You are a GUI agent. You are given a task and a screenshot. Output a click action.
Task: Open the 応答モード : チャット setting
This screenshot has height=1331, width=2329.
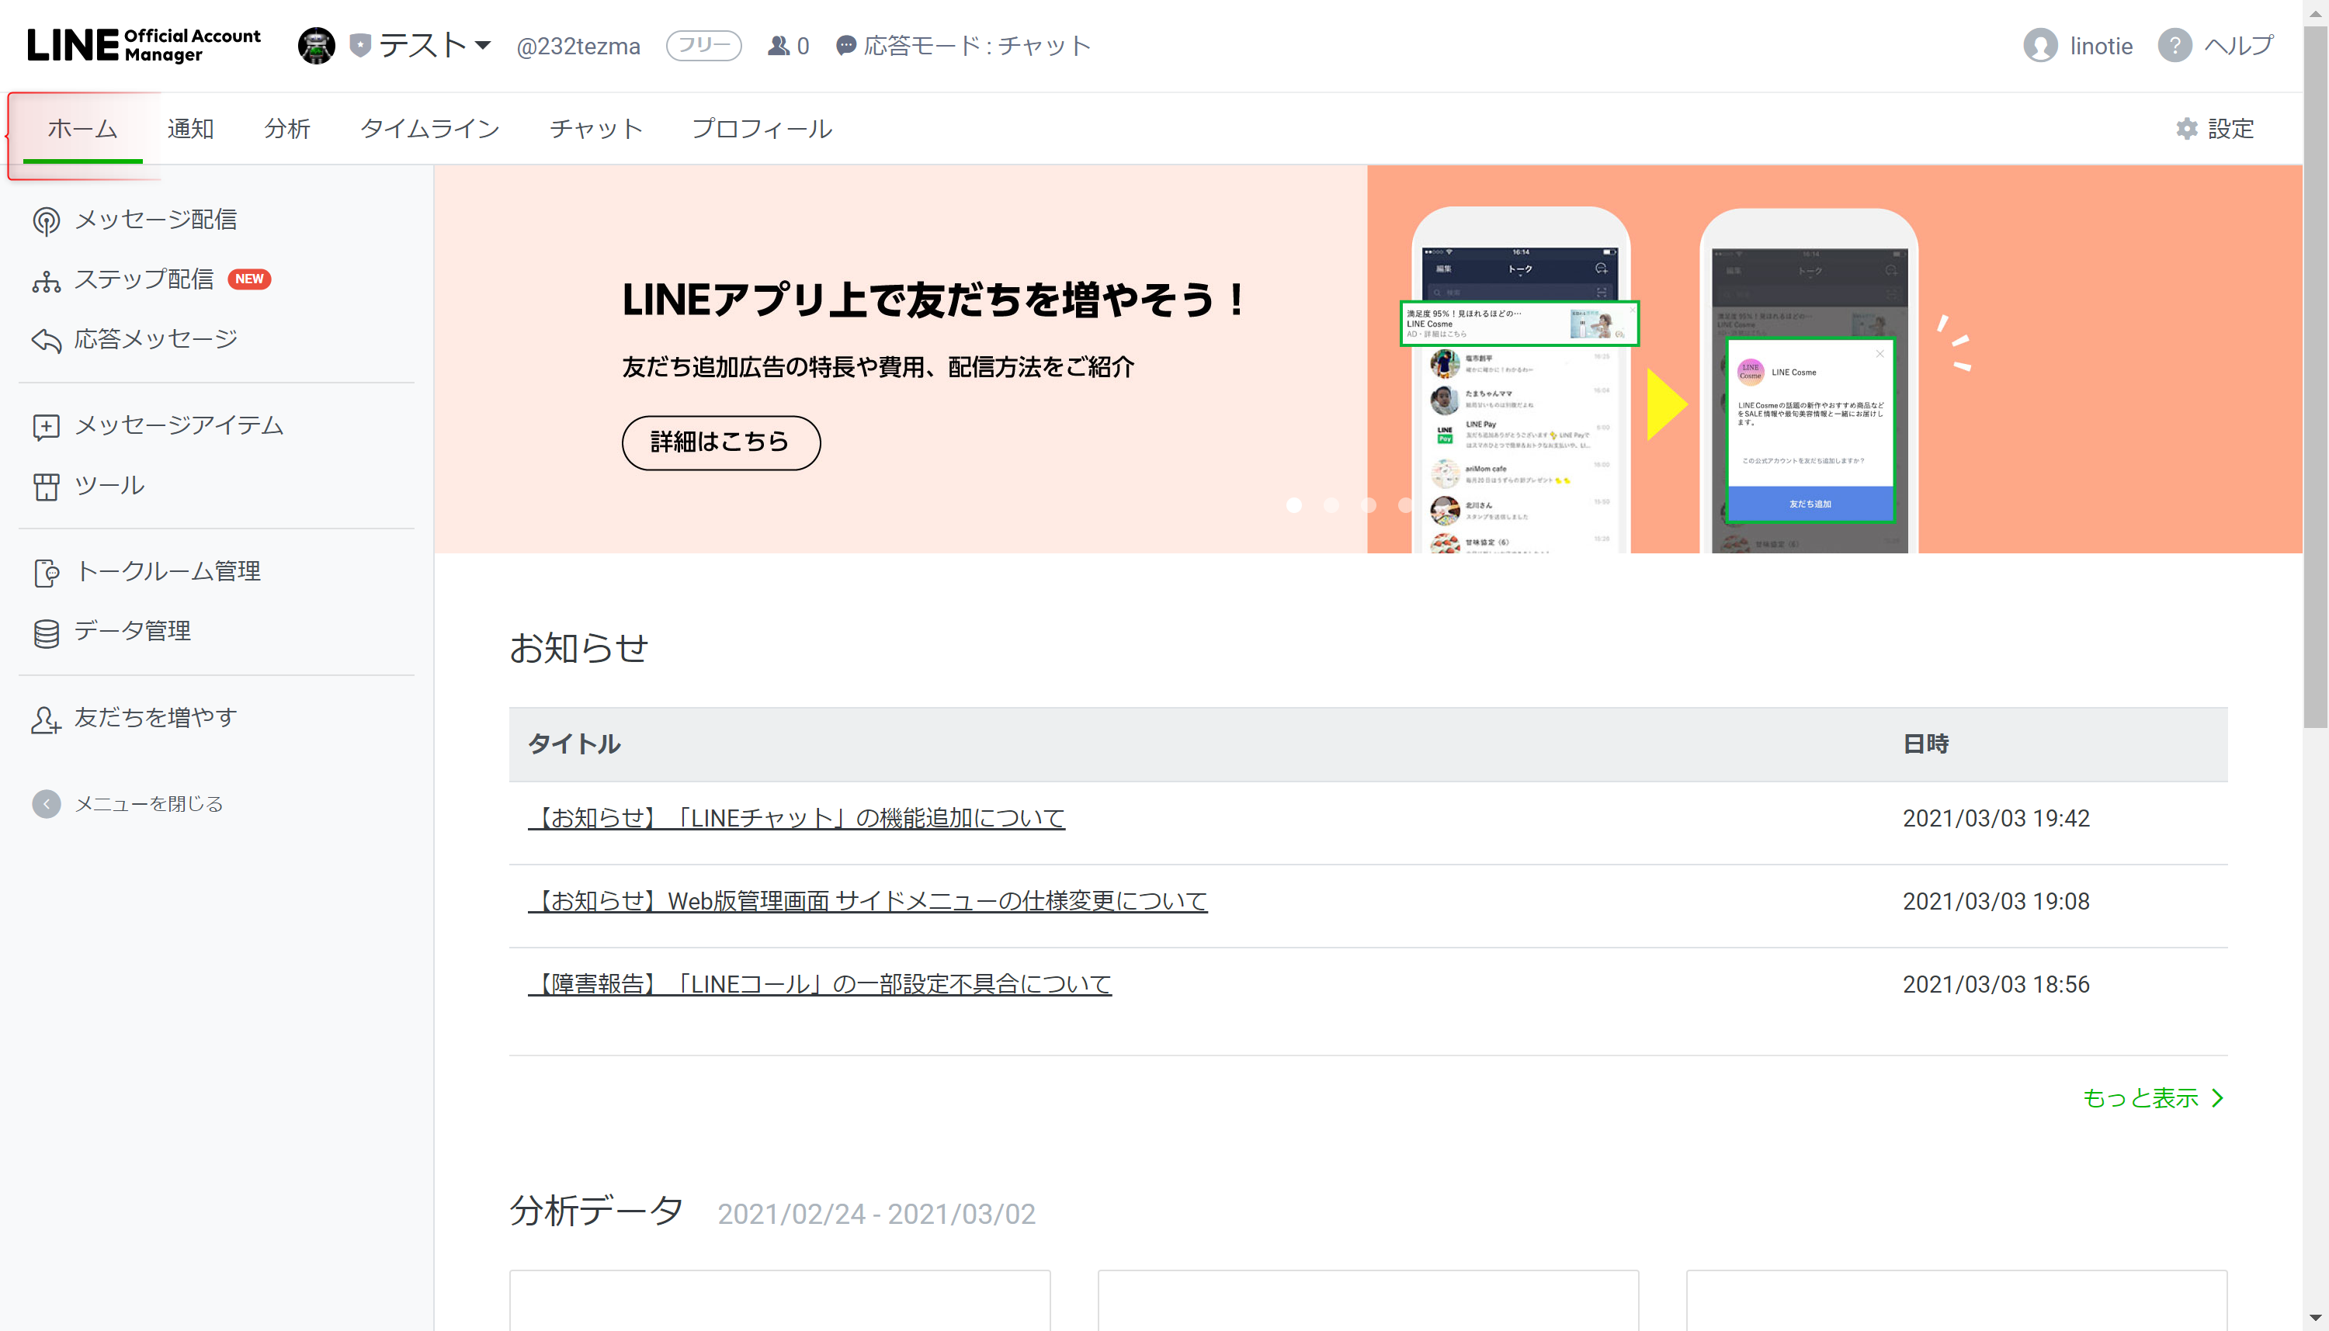[977, 46]
